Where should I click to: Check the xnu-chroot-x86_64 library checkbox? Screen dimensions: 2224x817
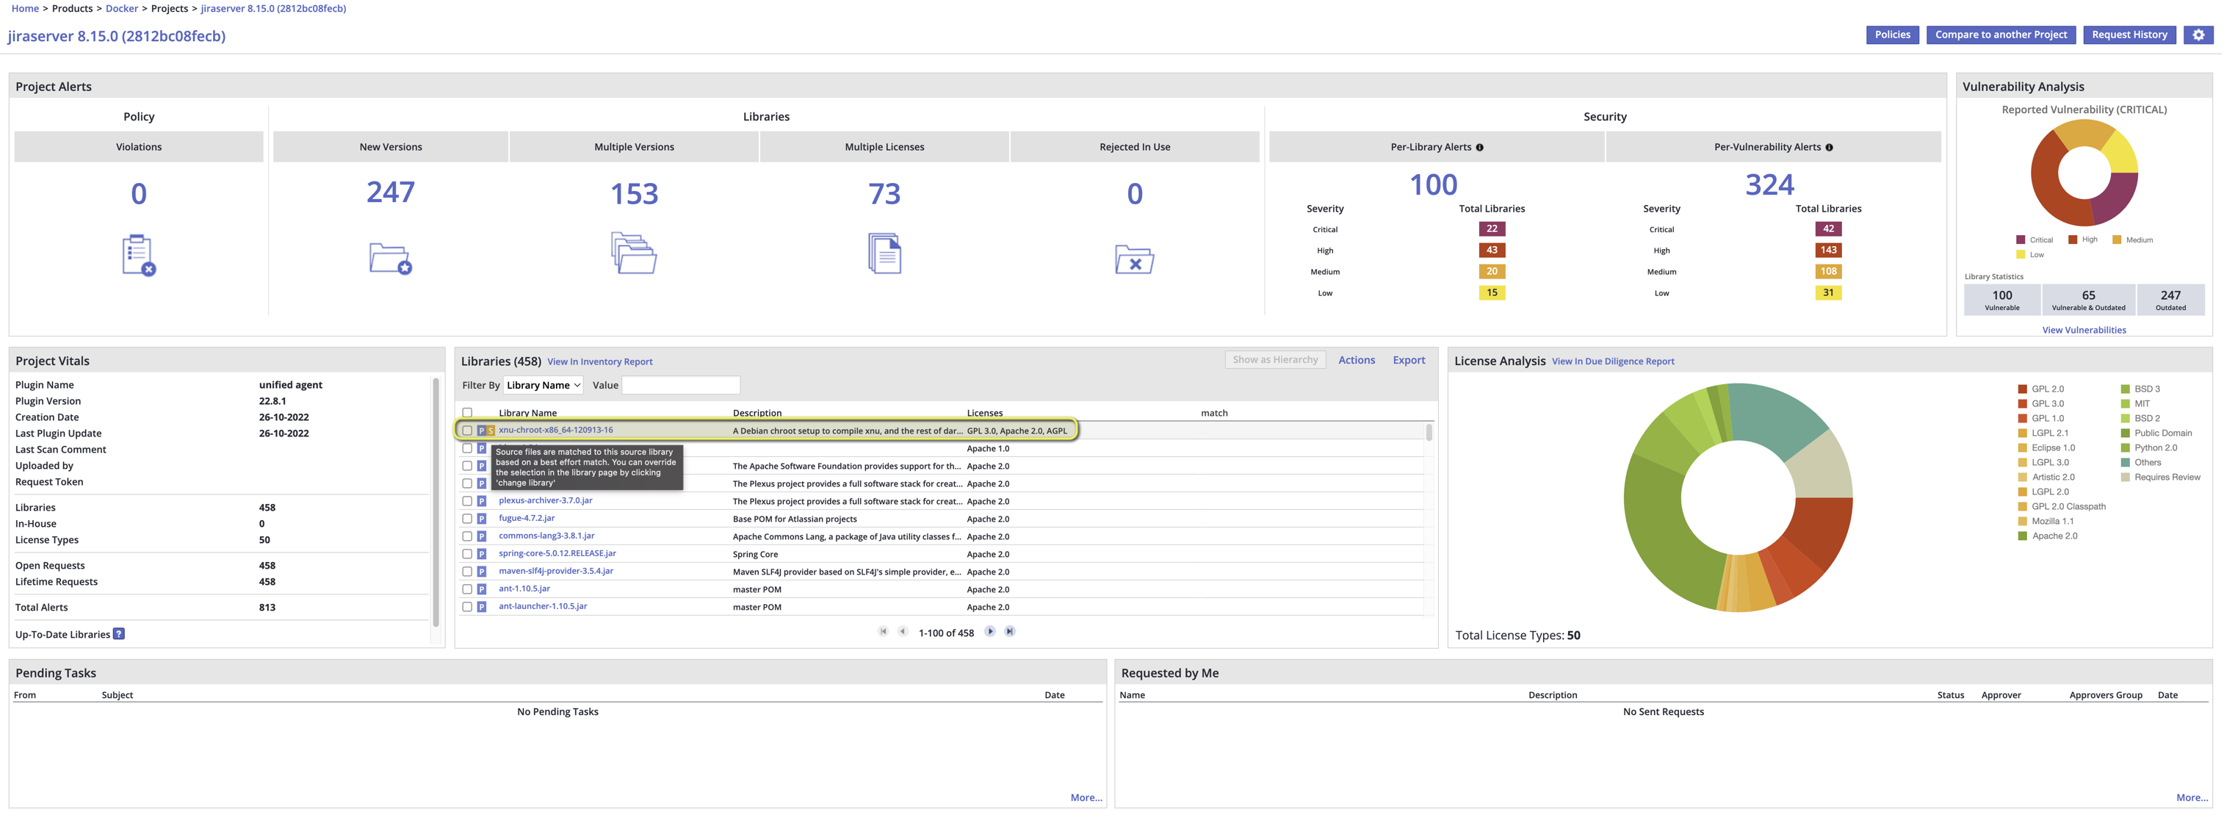[x=467, y=430]
